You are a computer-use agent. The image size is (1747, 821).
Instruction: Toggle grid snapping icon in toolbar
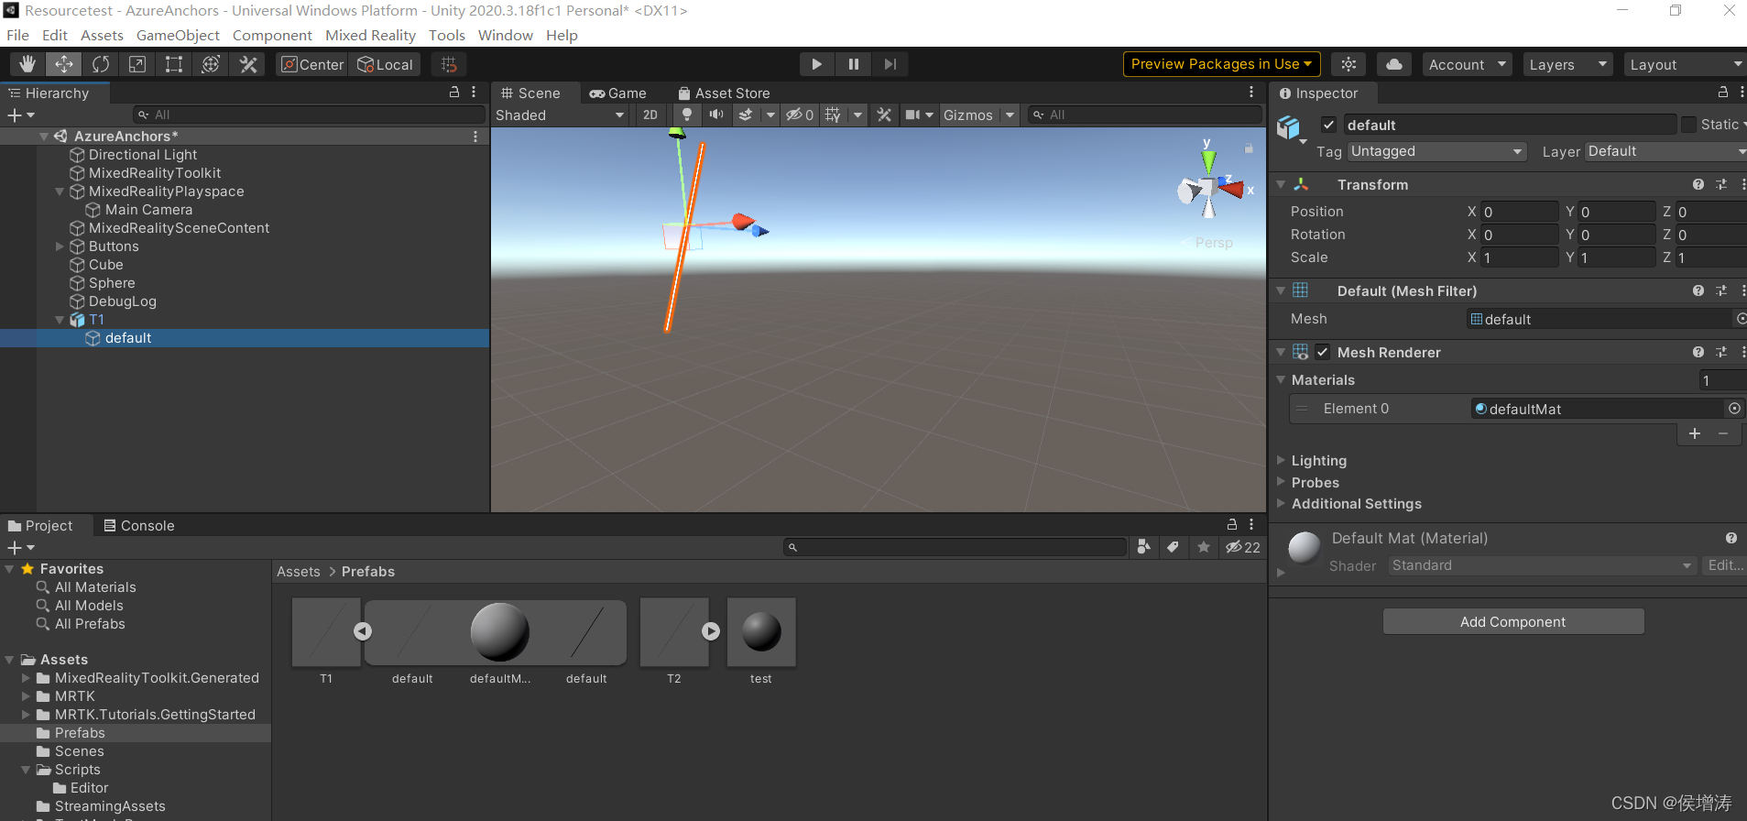[x=449, y=64]
